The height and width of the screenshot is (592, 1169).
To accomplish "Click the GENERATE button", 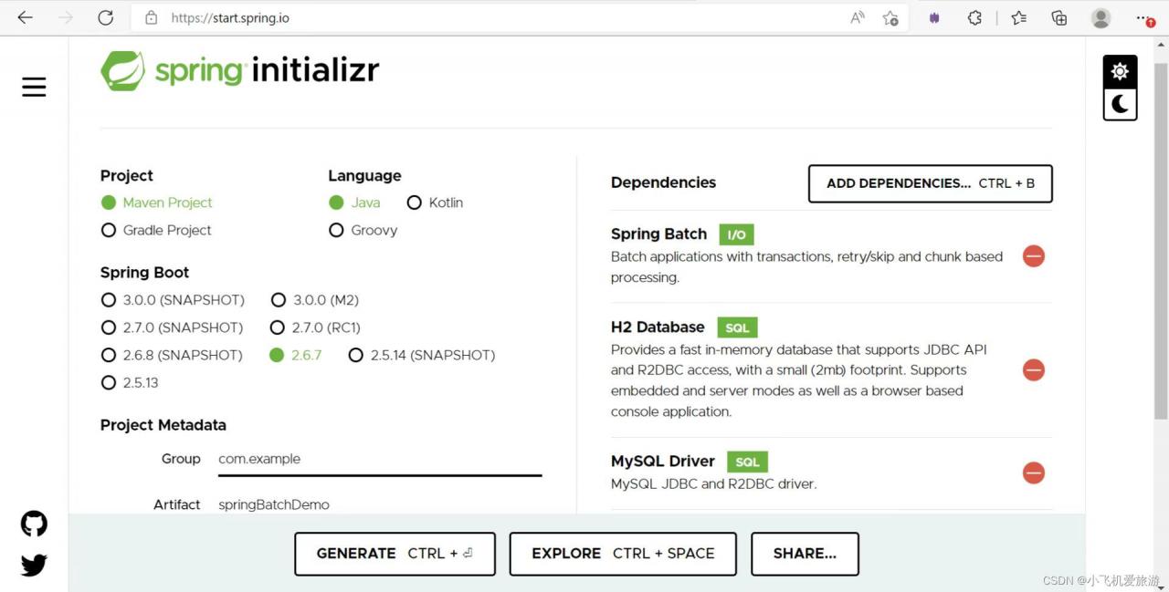I will click(x=395, y=554).
